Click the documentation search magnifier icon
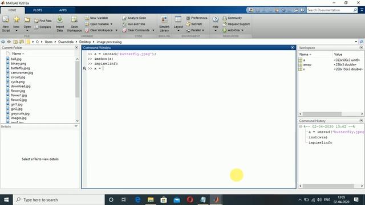365x205 pixels. [355, 10]
